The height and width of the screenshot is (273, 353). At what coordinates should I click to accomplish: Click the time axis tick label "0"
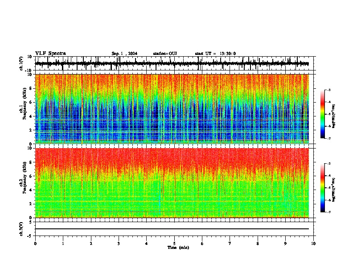(35, 244)
